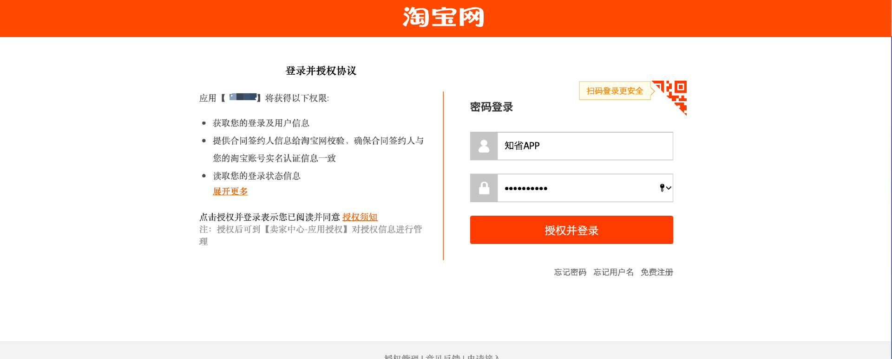Expand permissions list with 展开更多
The width and height of the screenshot is (892, 359).
(230, 191)
